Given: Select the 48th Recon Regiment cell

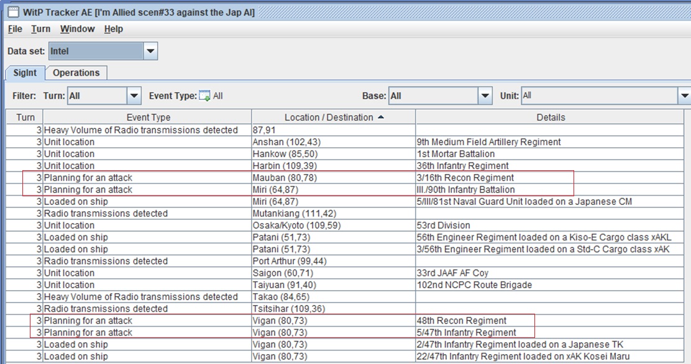Looking at the screenshot, I should (550, 321).
